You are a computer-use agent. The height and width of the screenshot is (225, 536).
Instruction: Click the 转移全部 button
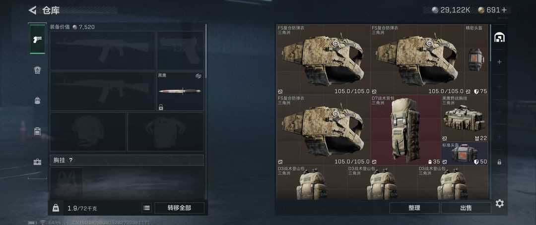(x=180, y=208)
